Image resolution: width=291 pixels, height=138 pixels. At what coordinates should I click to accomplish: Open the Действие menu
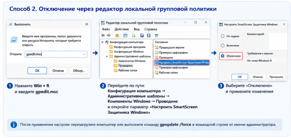[122, 29]
